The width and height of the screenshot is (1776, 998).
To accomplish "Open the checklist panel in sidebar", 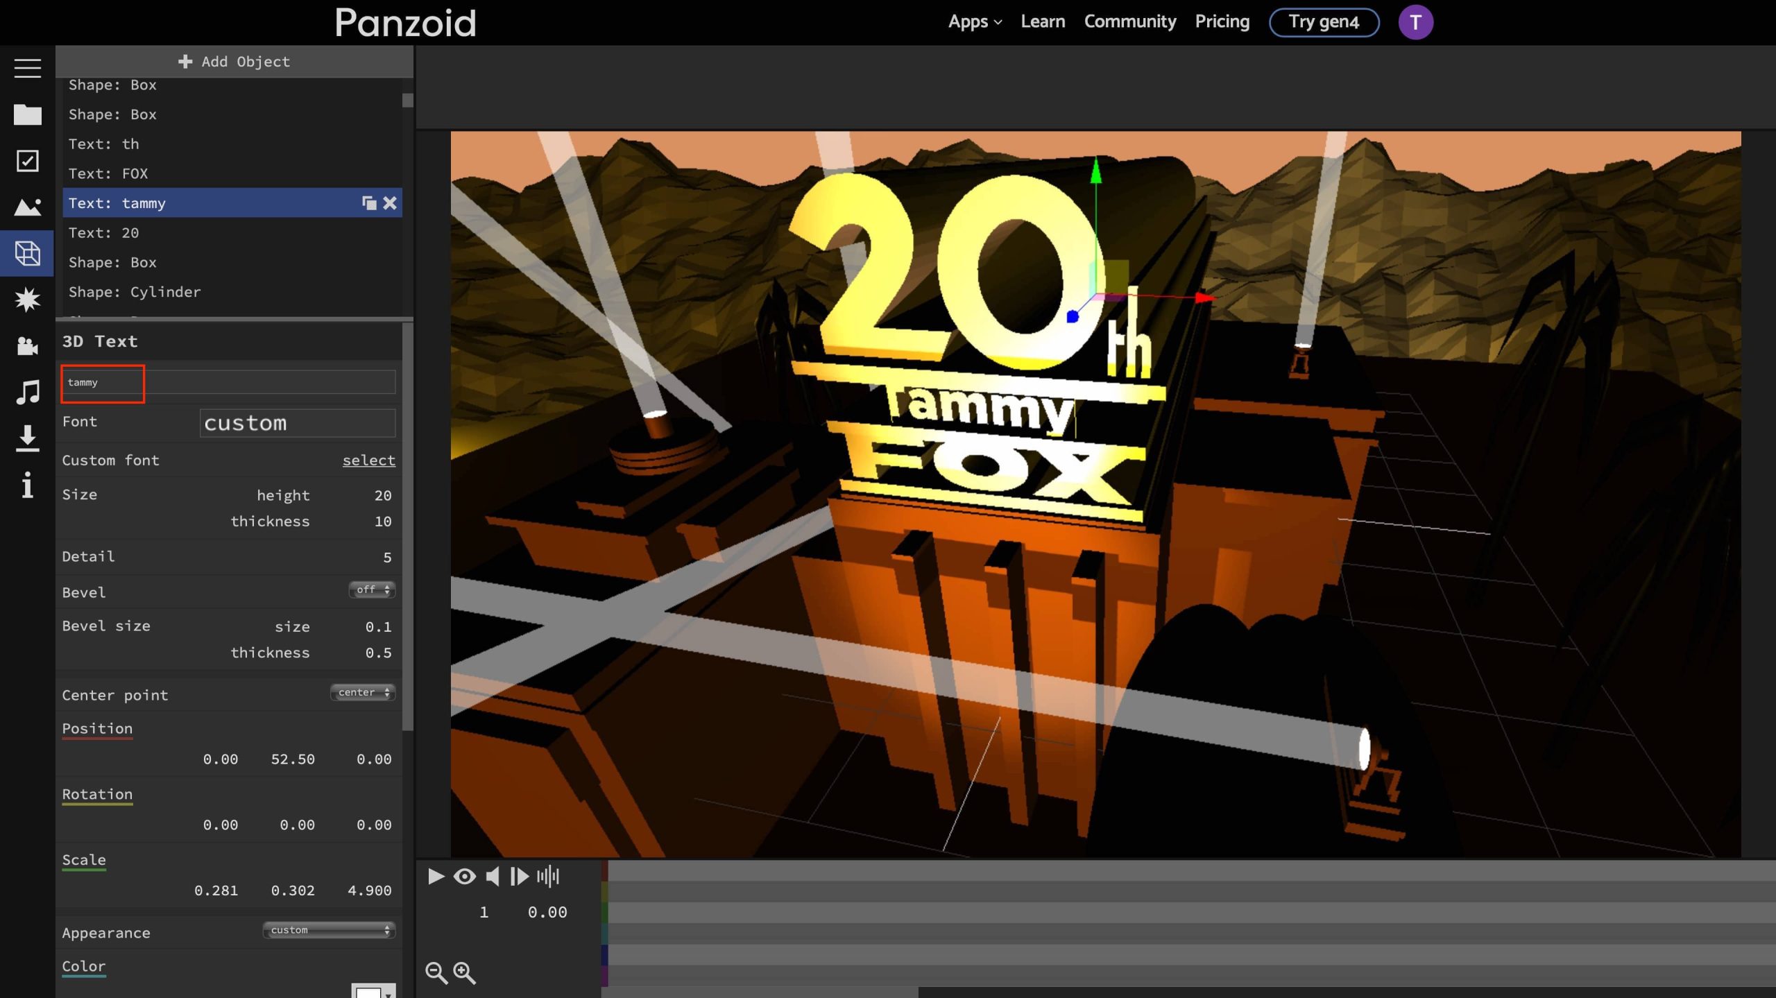I will (x=27, y=161).
